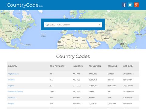Sort by the AREA KM2 column header
Screen dimensions: 146x109
click(x=112, y=66)
